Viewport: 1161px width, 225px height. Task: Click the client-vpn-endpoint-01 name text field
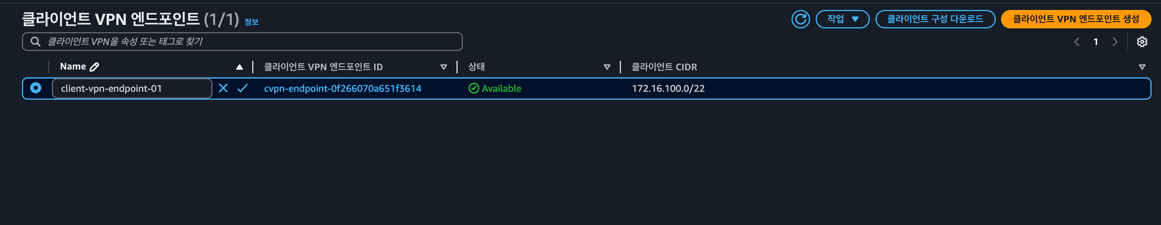pos(132,89)
